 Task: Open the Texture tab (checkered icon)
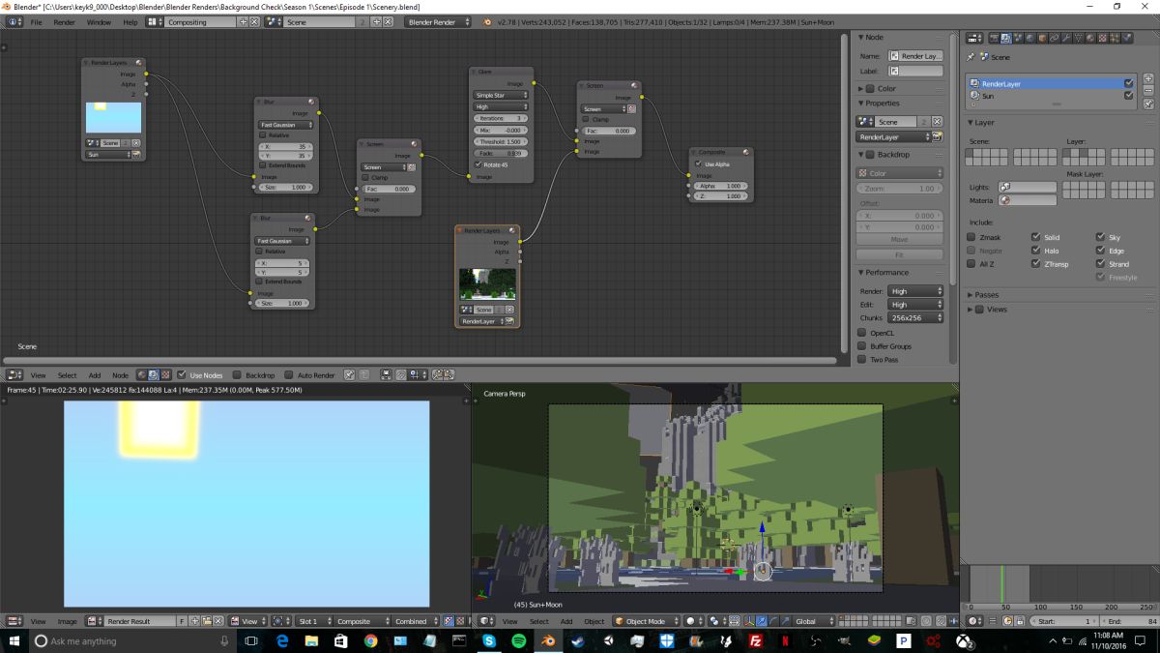[x=1103, y=38]
